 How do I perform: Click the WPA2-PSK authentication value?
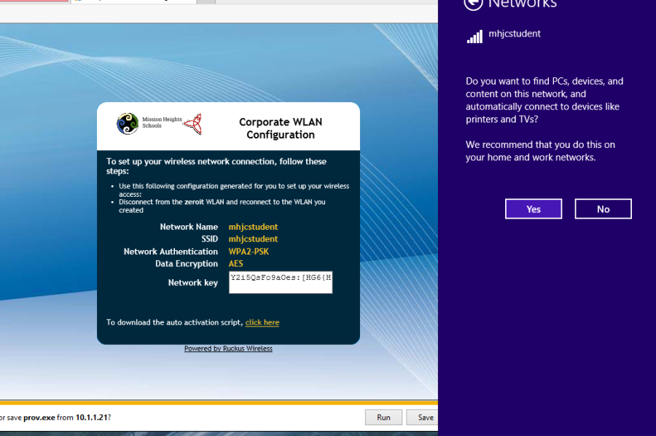249,252
